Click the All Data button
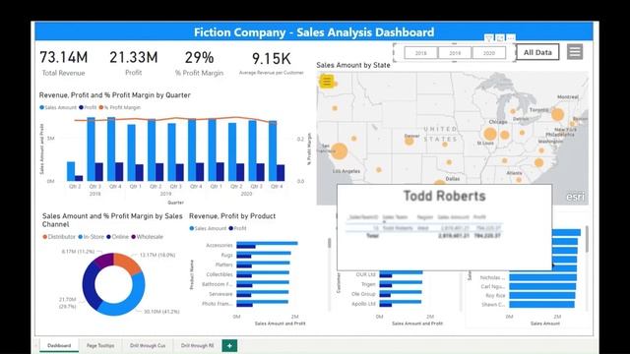 tap(537, 52)
